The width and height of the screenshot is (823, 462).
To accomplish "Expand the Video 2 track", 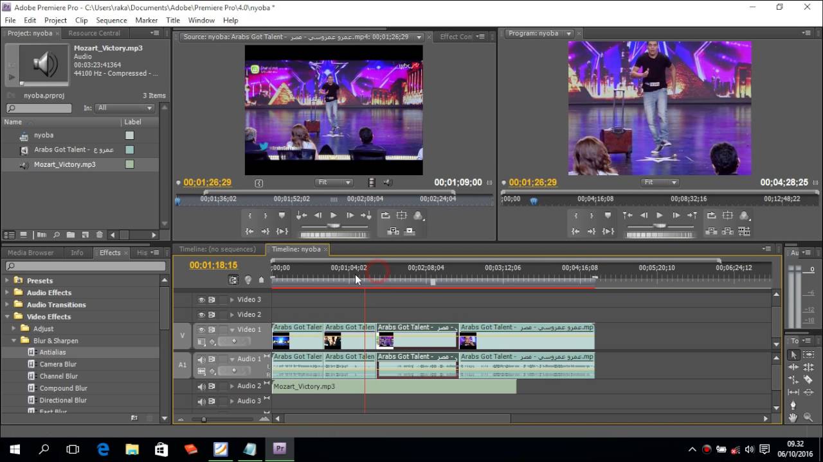I will point(232,314).
